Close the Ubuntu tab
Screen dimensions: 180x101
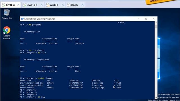coord(82,5)
